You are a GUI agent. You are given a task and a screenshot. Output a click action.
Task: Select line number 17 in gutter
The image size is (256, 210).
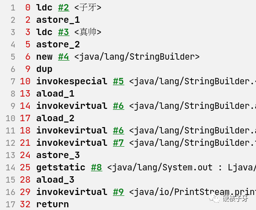(11, 205)
